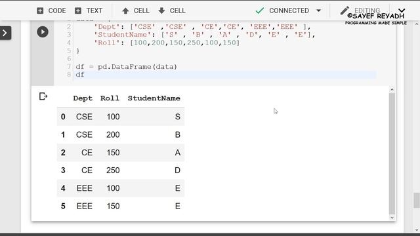
Task: Click student name 'A' in row 2
Action: (178, 153)
